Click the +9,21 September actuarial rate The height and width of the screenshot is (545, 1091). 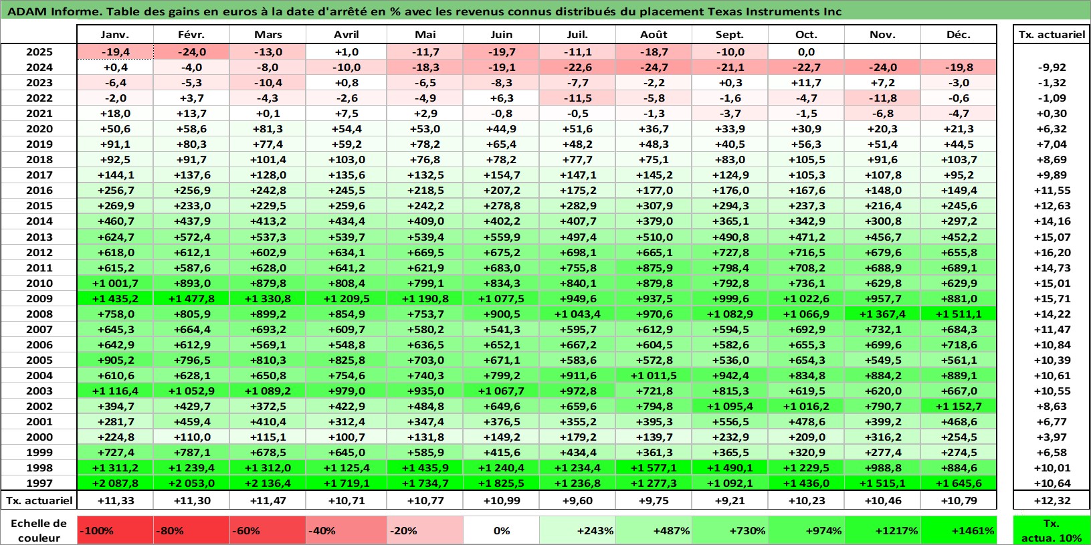[730, 500]
